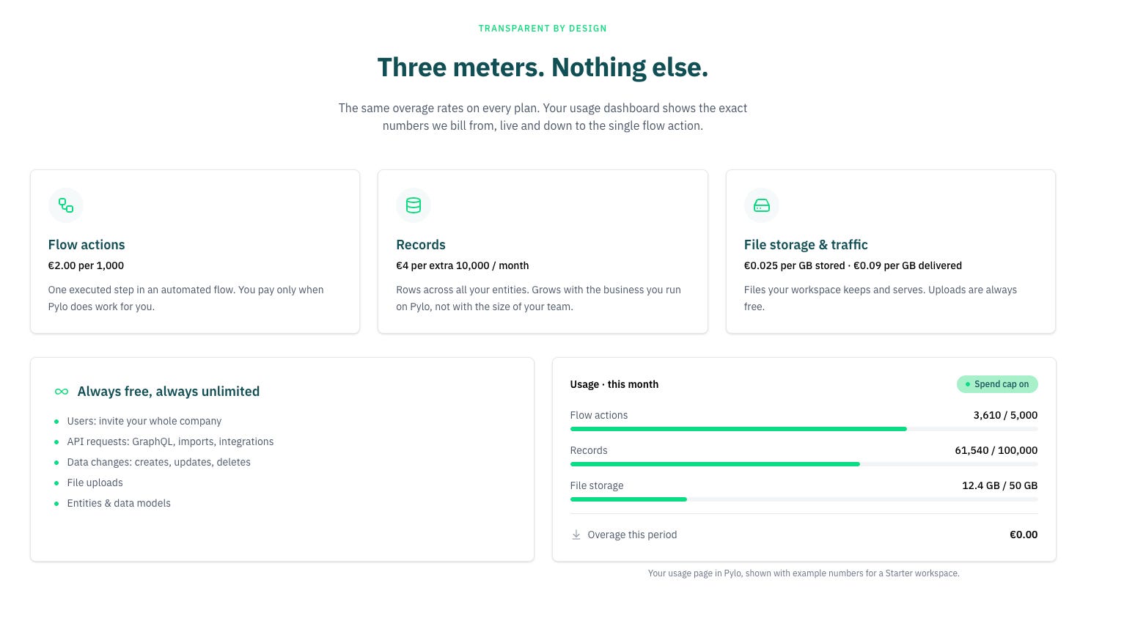Click bullet dot next to Users item
The image size is (1124, 624).
click(56, 422)
